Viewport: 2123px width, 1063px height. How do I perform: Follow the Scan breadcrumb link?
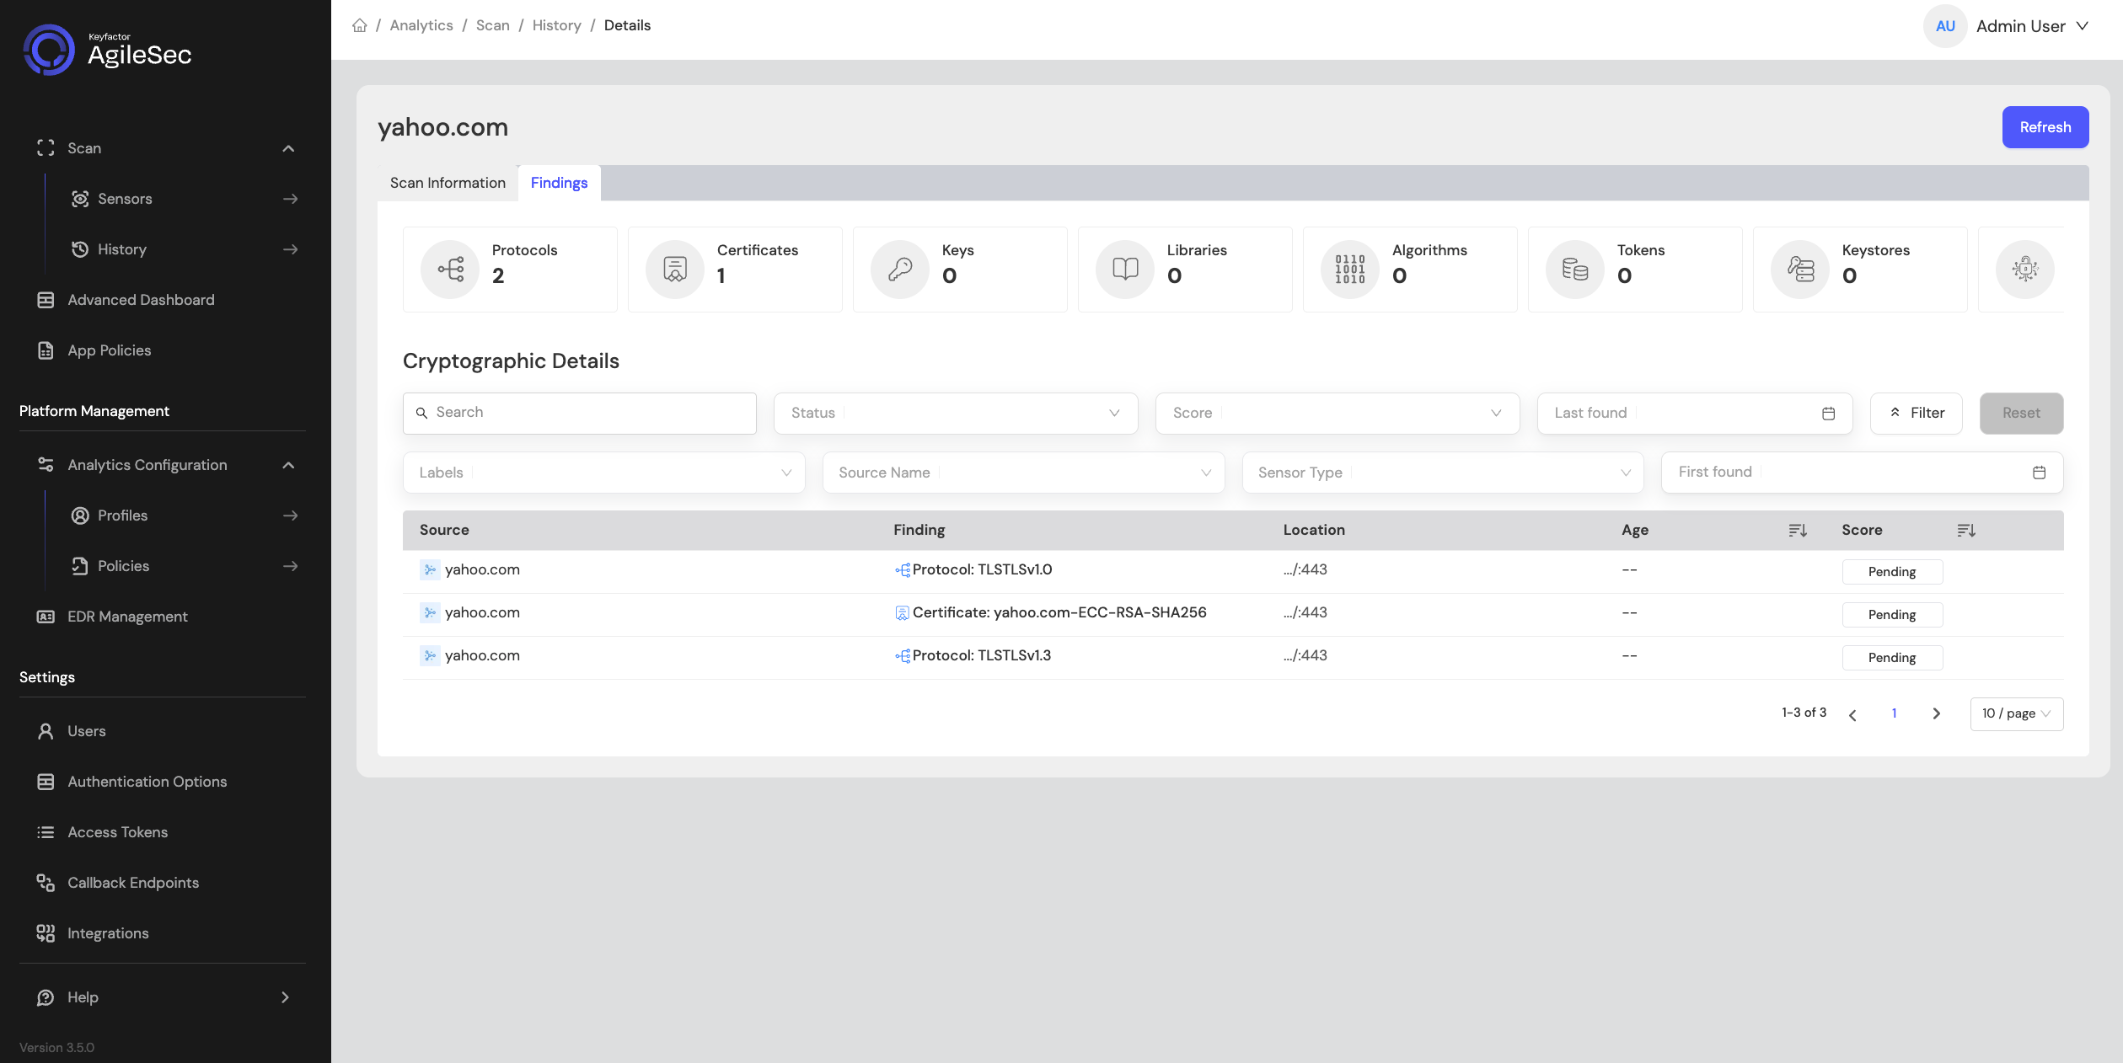(493, 25)
